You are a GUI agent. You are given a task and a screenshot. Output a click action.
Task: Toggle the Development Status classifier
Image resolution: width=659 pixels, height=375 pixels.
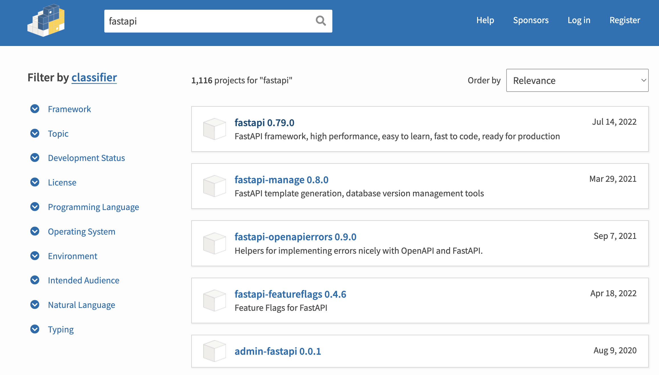point(36,158)
